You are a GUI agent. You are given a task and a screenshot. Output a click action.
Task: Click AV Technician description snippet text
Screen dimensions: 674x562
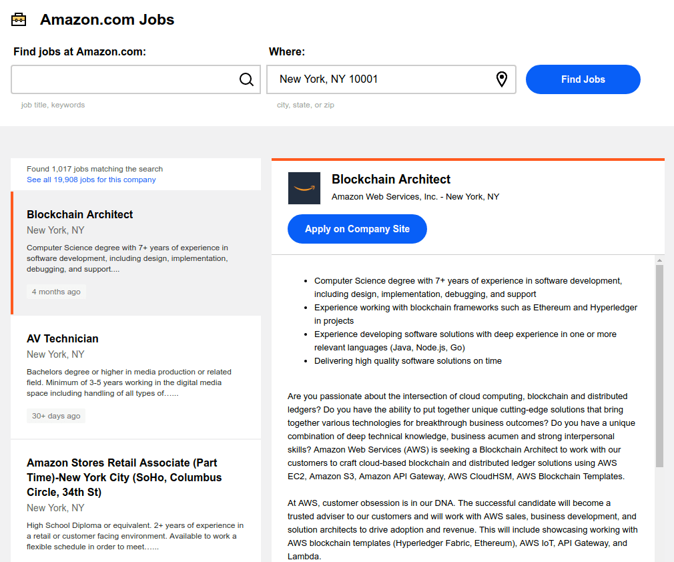coord(129,382)
